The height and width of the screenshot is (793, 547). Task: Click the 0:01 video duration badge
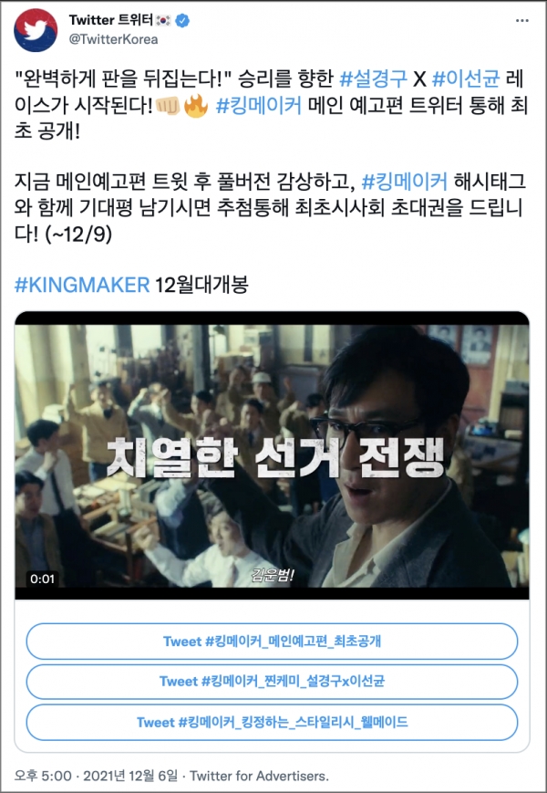[x=42, y=579]
